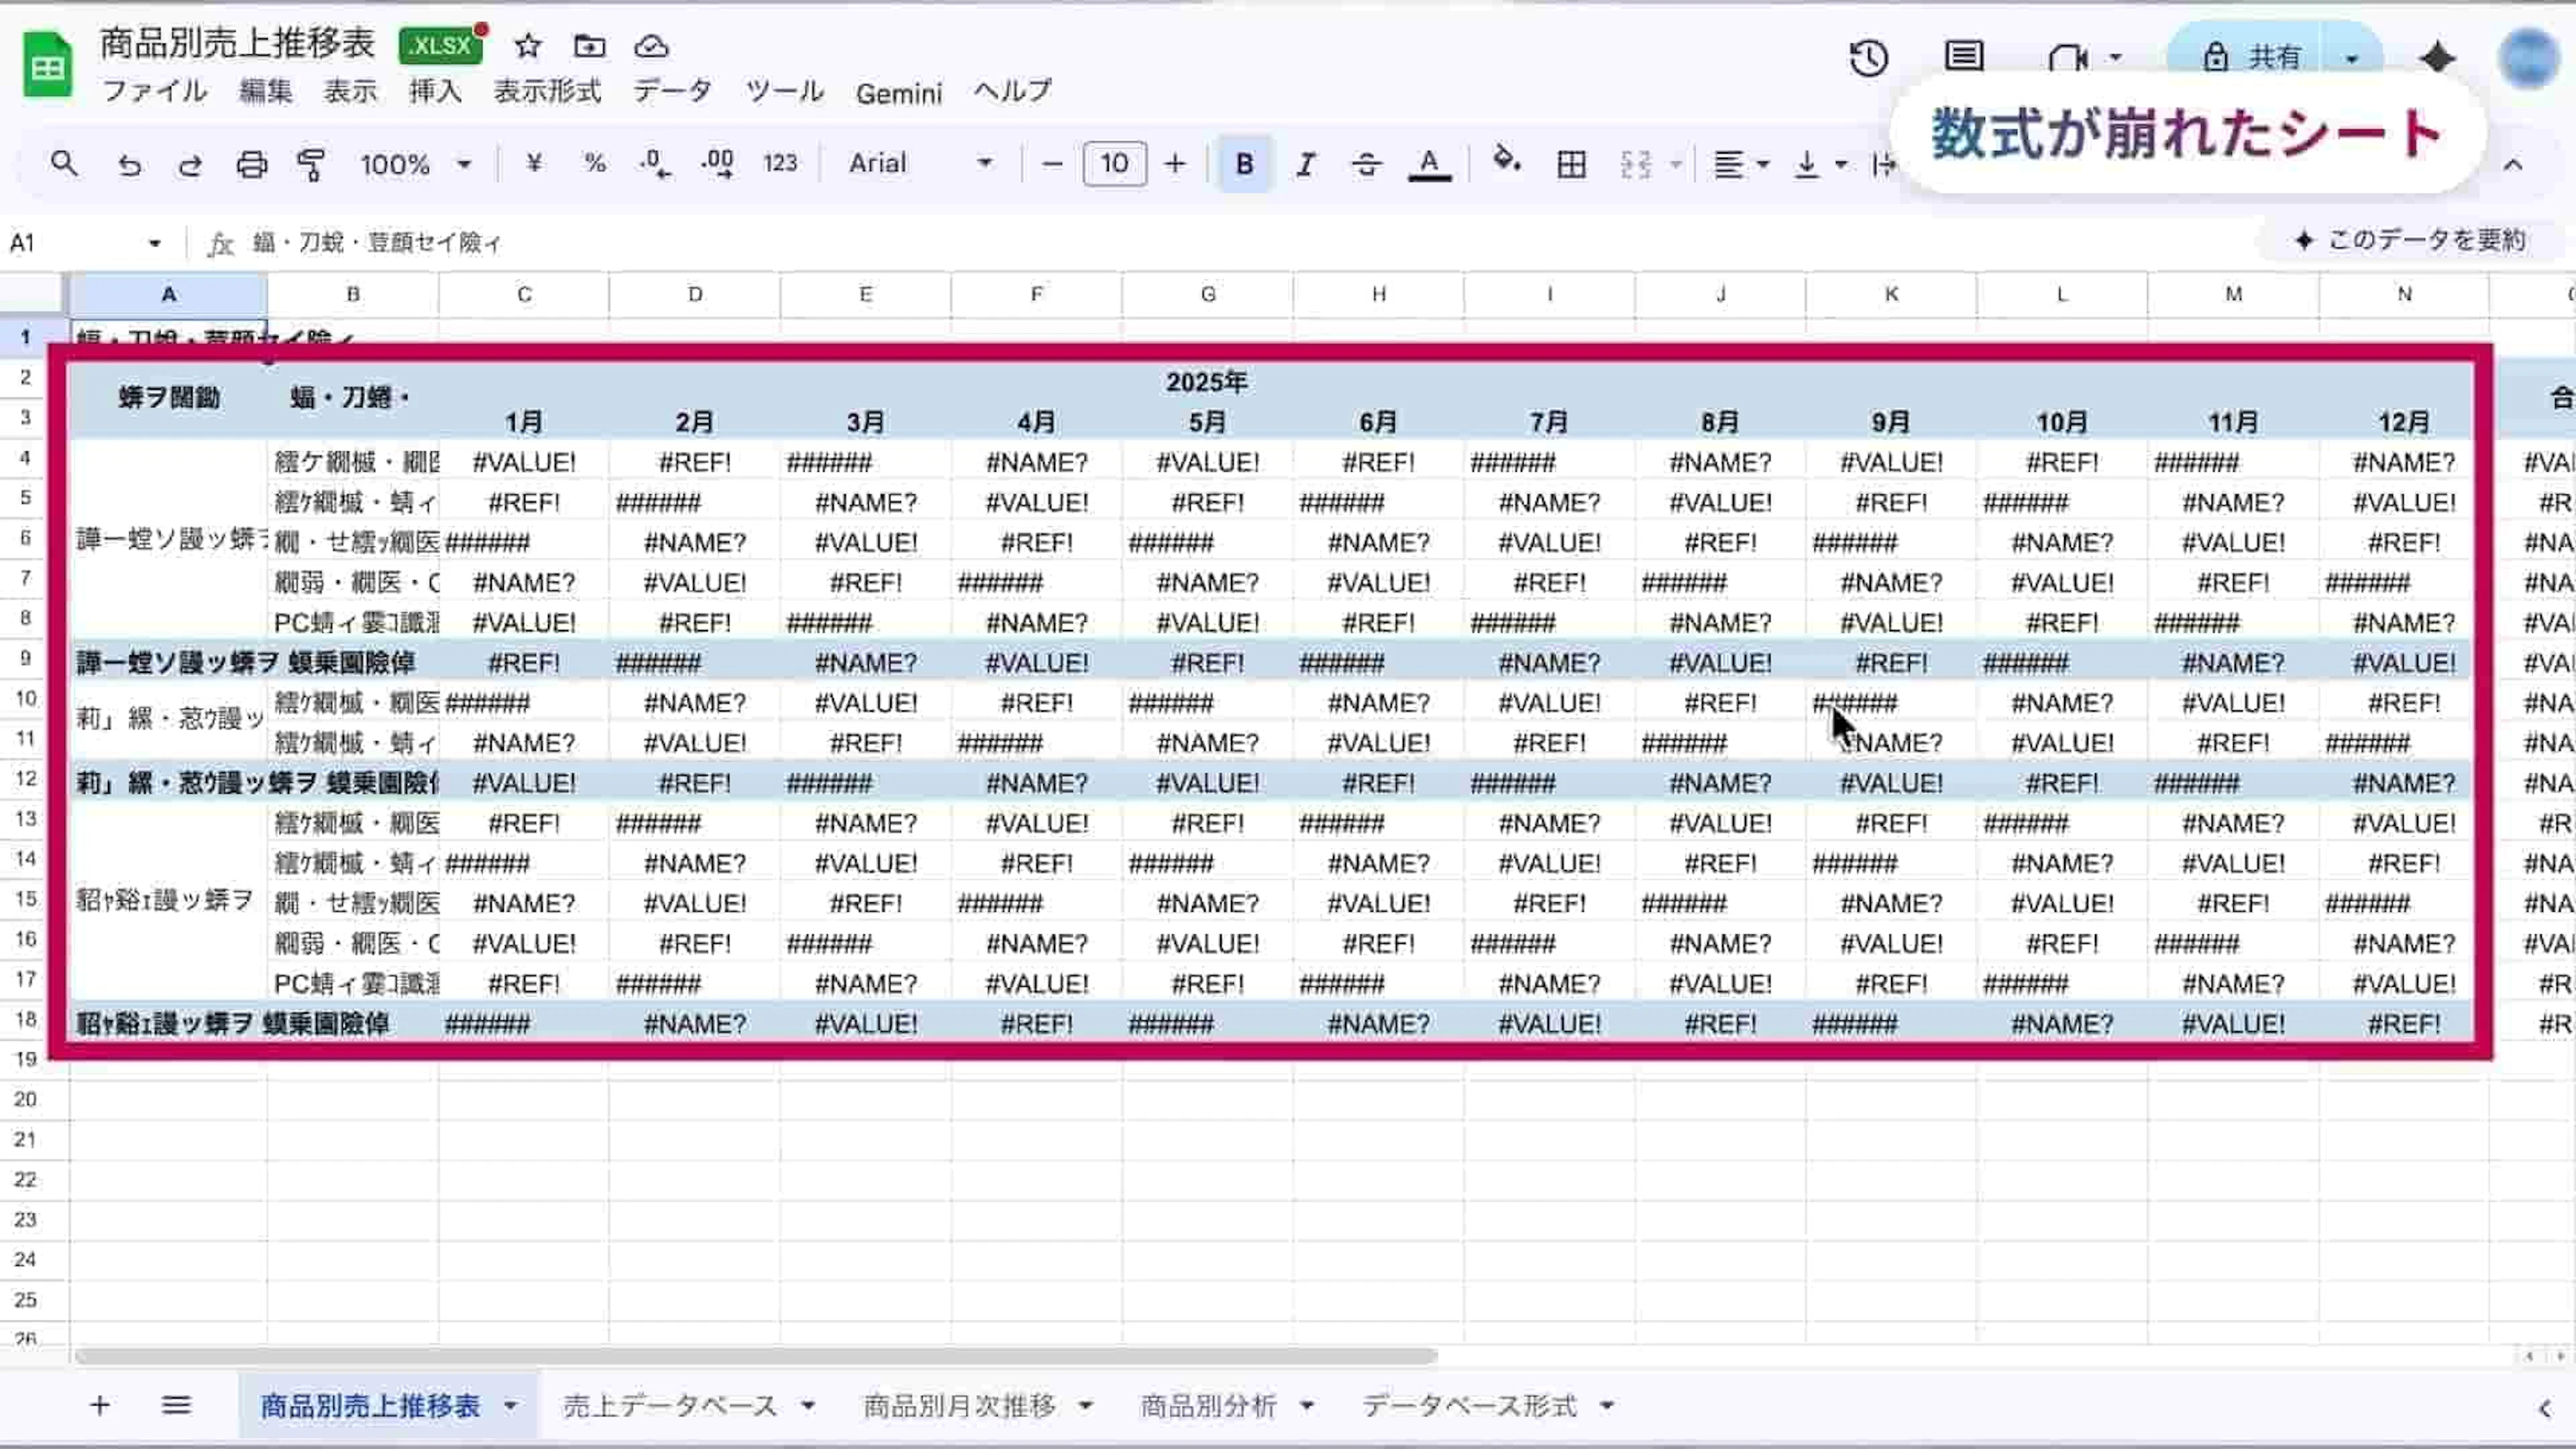This screenshot has width=2576, height=1449.
Task: Toggle bold formatting button
Action: (1244, 164)
